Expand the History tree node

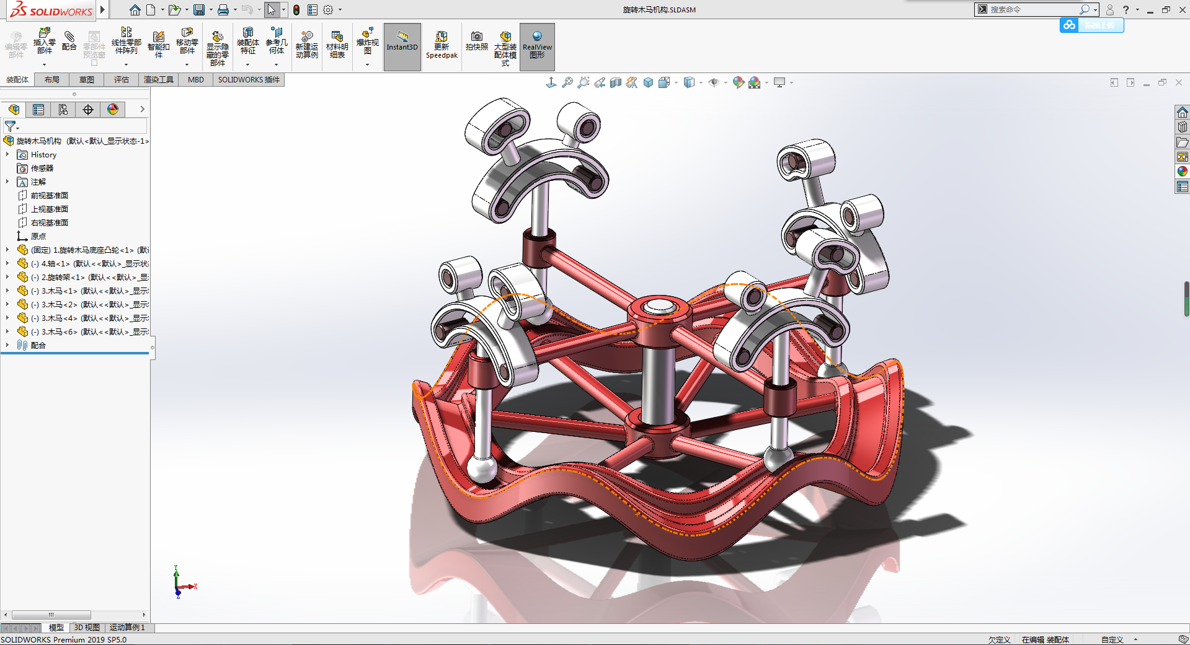coord(7,155)
